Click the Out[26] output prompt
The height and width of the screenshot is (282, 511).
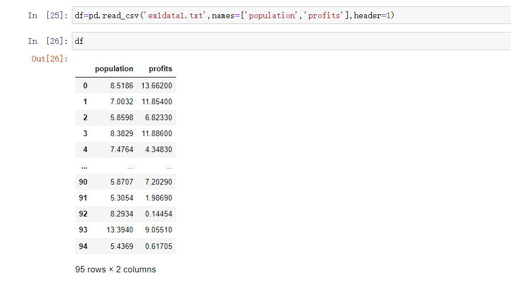[x=50, y=59]
